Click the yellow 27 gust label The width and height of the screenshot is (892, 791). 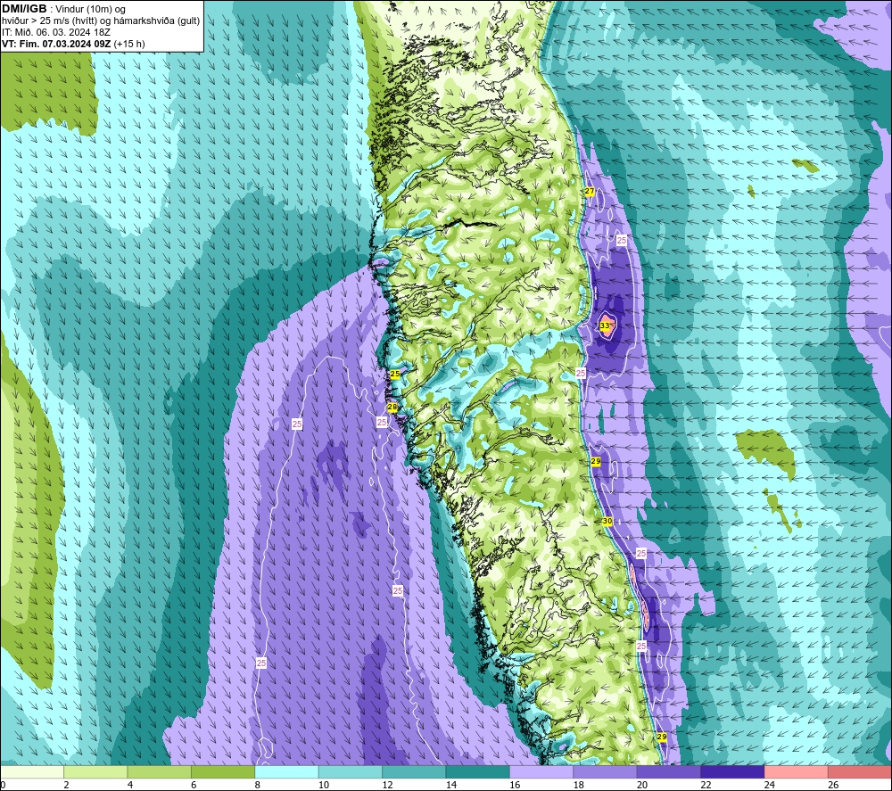point(590,192)
